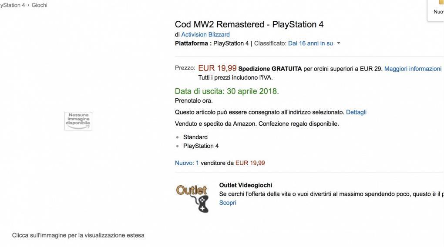This screenshot has height=247, width=444.
Task: Click the 'Nessuna immagine disponibile' placeholder image
Action: 78,120
